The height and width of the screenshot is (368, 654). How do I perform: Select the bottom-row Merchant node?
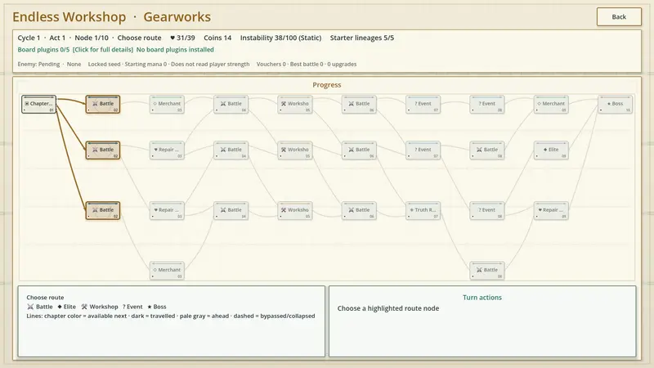pyautogui.click(x=167, y=271)
